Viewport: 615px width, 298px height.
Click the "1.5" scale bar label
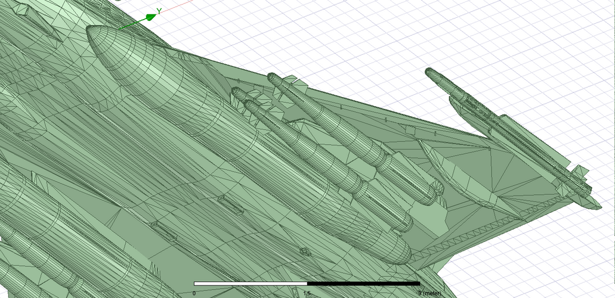pos(307,293)
